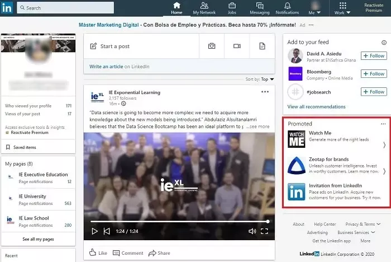The image size is (391, 262).
Task: Open the Promoted section ellipsis menu
Action: (383, 124)
